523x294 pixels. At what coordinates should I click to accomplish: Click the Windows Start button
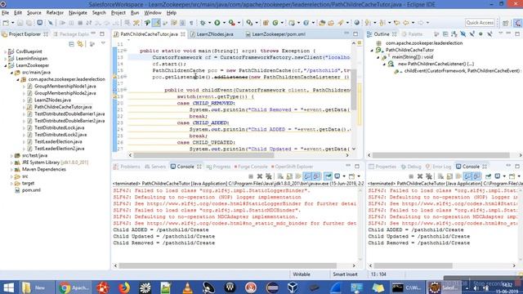9,287
